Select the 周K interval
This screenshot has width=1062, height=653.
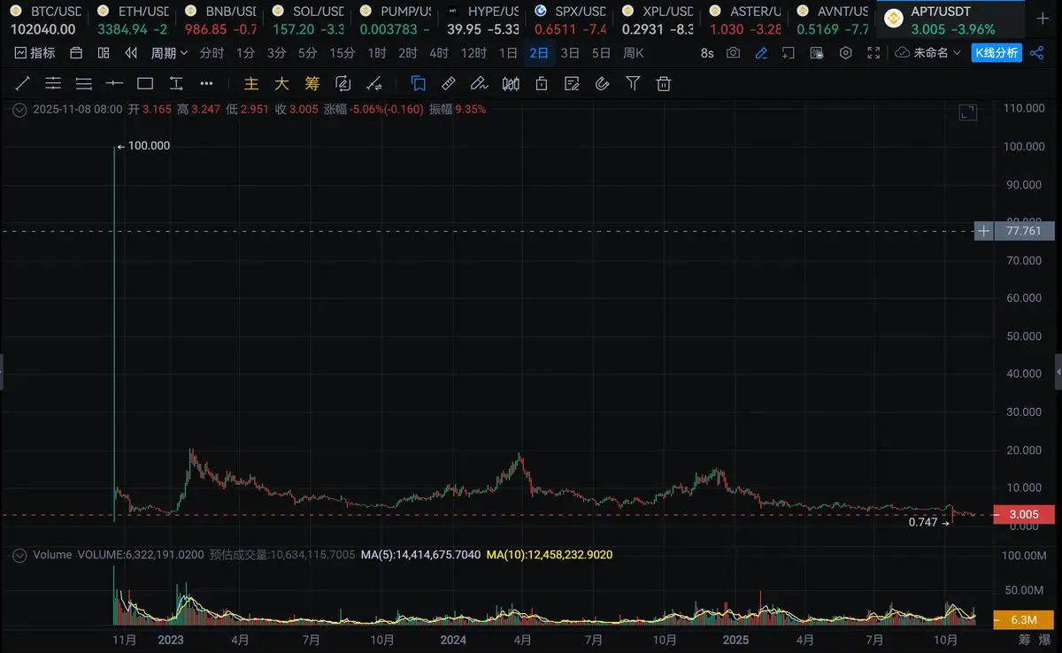click(x=633, y=53)
